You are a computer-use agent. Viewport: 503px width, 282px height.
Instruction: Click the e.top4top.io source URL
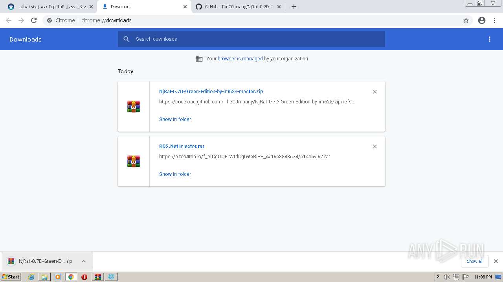244,157
